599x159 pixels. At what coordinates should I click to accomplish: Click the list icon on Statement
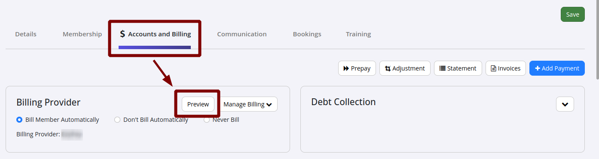[x=443, y=68]
